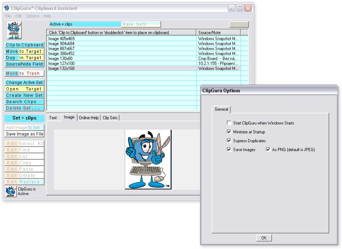Click the Change Active Set button
Viewport: 342px width, 249px height.
point(25,83)
